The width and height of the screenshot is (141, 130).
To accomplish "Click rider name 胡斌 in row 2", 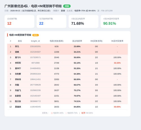I will tap(17, 52).
